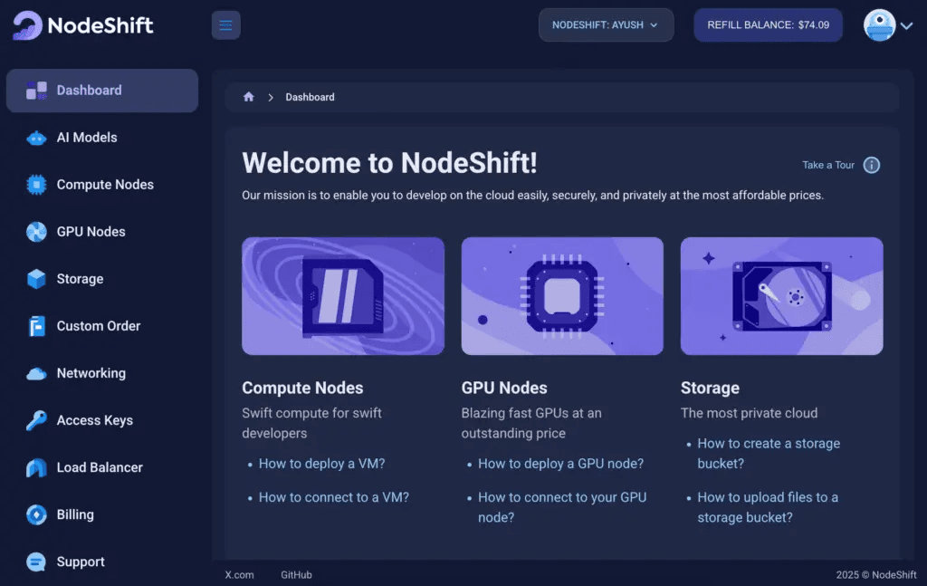Click the Access Keys key icon
This screenshot has width=927, height=586.
click(36, 420)
